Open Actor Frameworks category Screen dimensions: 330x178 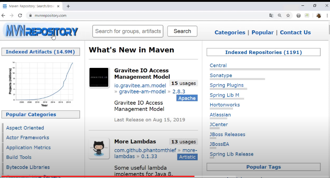(27, 138)
